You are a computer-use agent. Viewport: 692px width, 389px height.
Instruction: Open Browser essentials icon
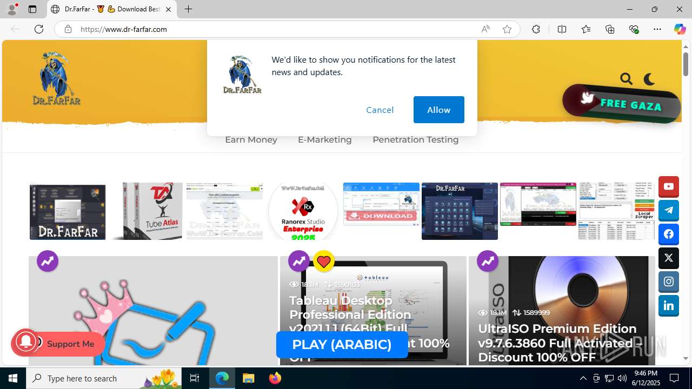coord(634,29)
